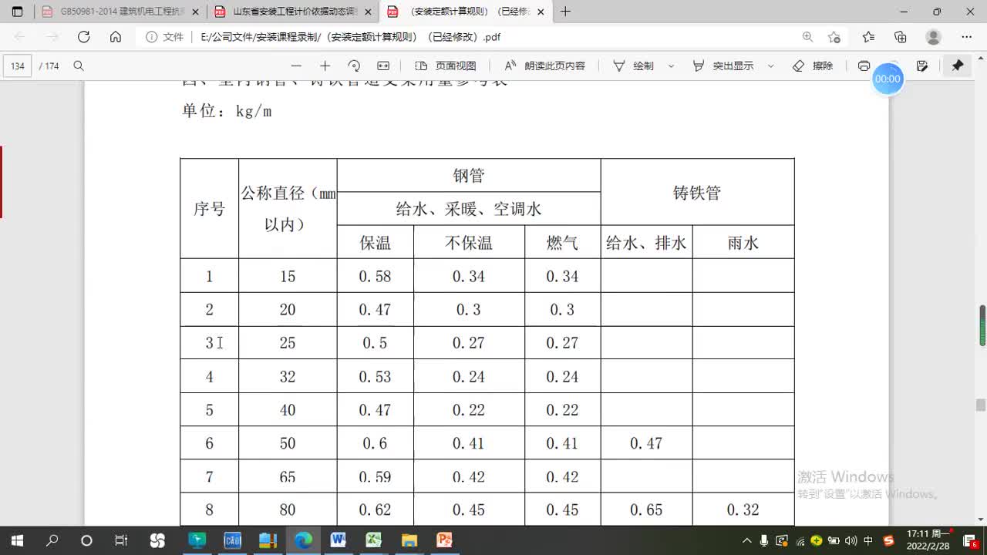Open PowerPoint from the taskbar
The height and width of the screenshot is (555, 987).
click(445, 540)
